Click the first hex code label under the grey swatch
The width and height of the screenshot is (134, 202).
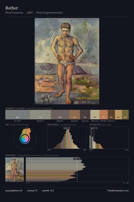click(17, 121)
